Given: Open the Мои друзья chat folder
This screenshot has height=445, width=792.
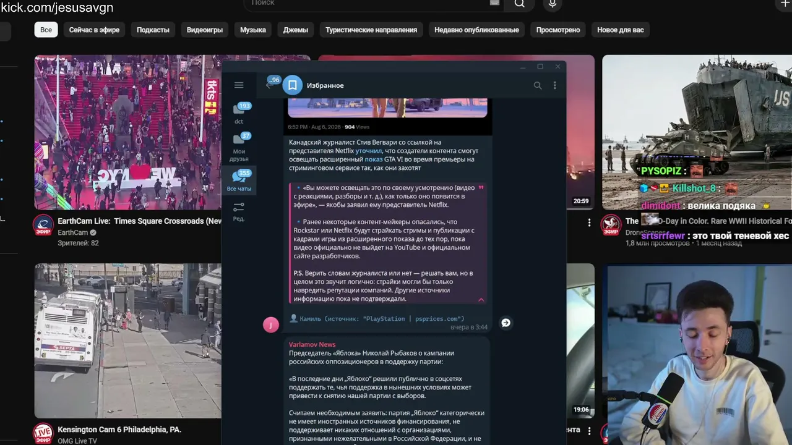Looking at the screenshot, I should (x=239, y=146).
